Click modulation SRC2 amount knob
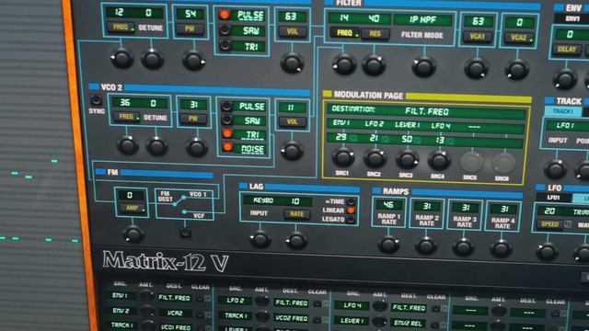This screenshot has width=589, height=331. tap(375, 158)
